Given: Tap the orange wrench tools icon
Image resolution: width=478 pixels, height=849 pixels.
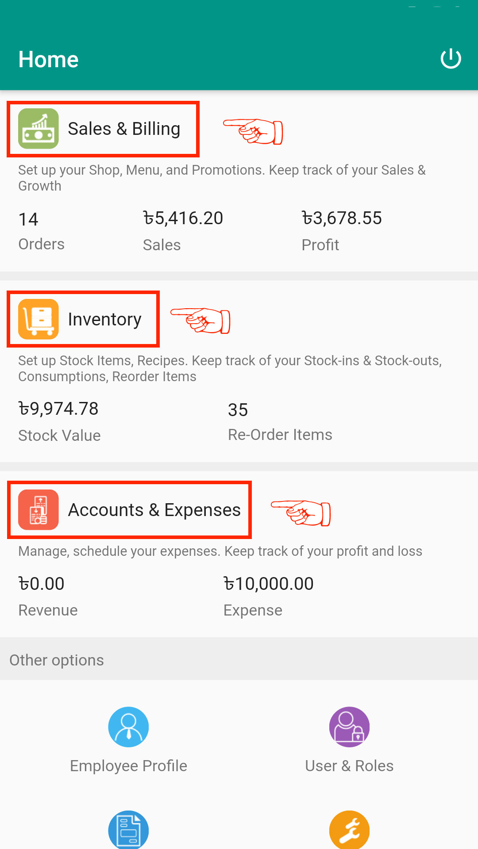Looking at the screenshot, I should [x=349, y=830].
